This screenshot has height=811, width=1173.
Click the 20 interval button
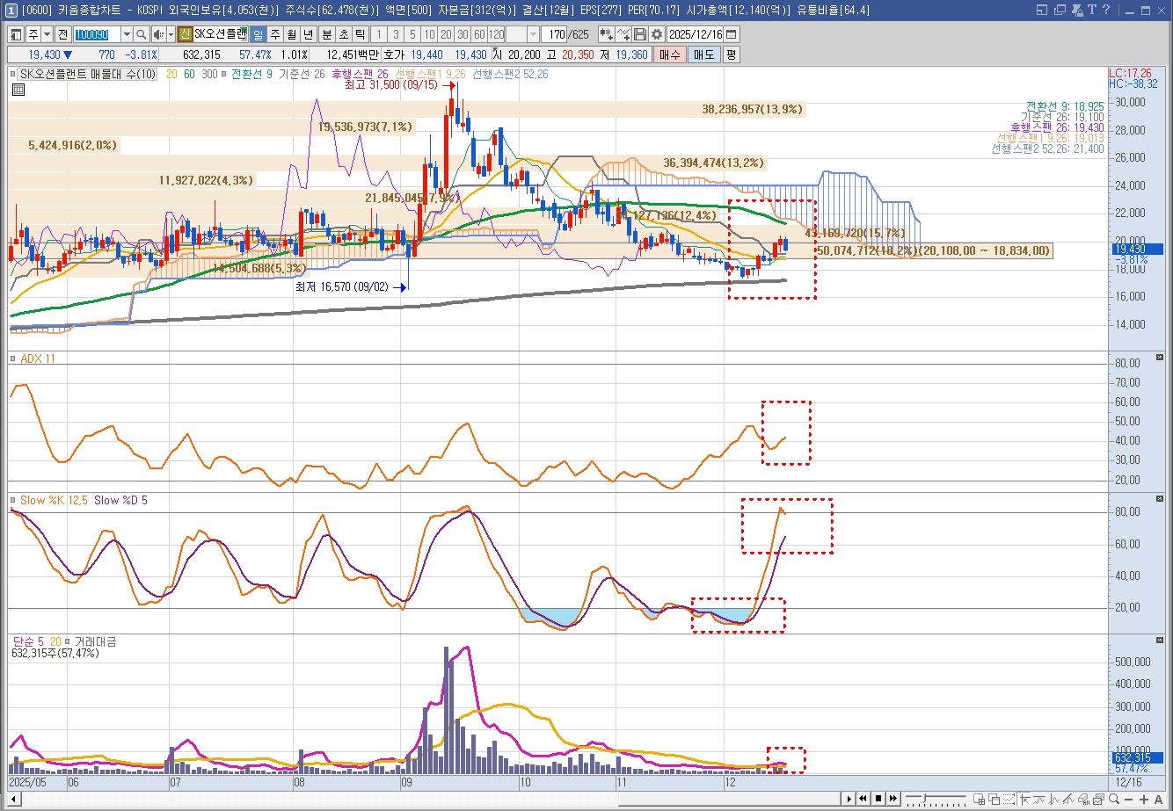[446, 34]
